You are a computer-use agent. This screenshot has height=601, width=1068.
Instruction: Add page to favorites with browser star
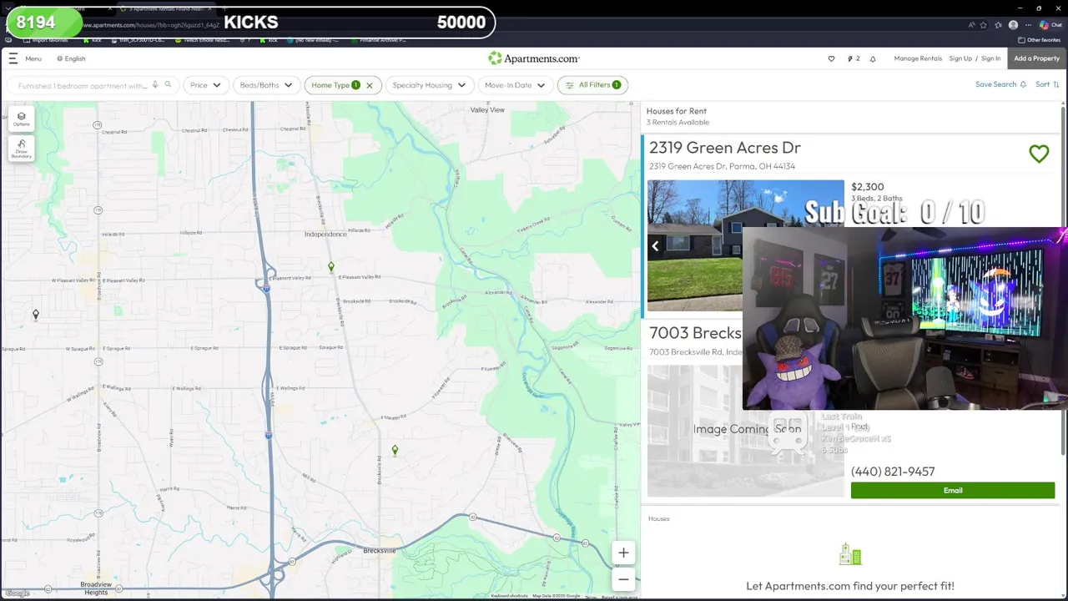click(984, 25)
